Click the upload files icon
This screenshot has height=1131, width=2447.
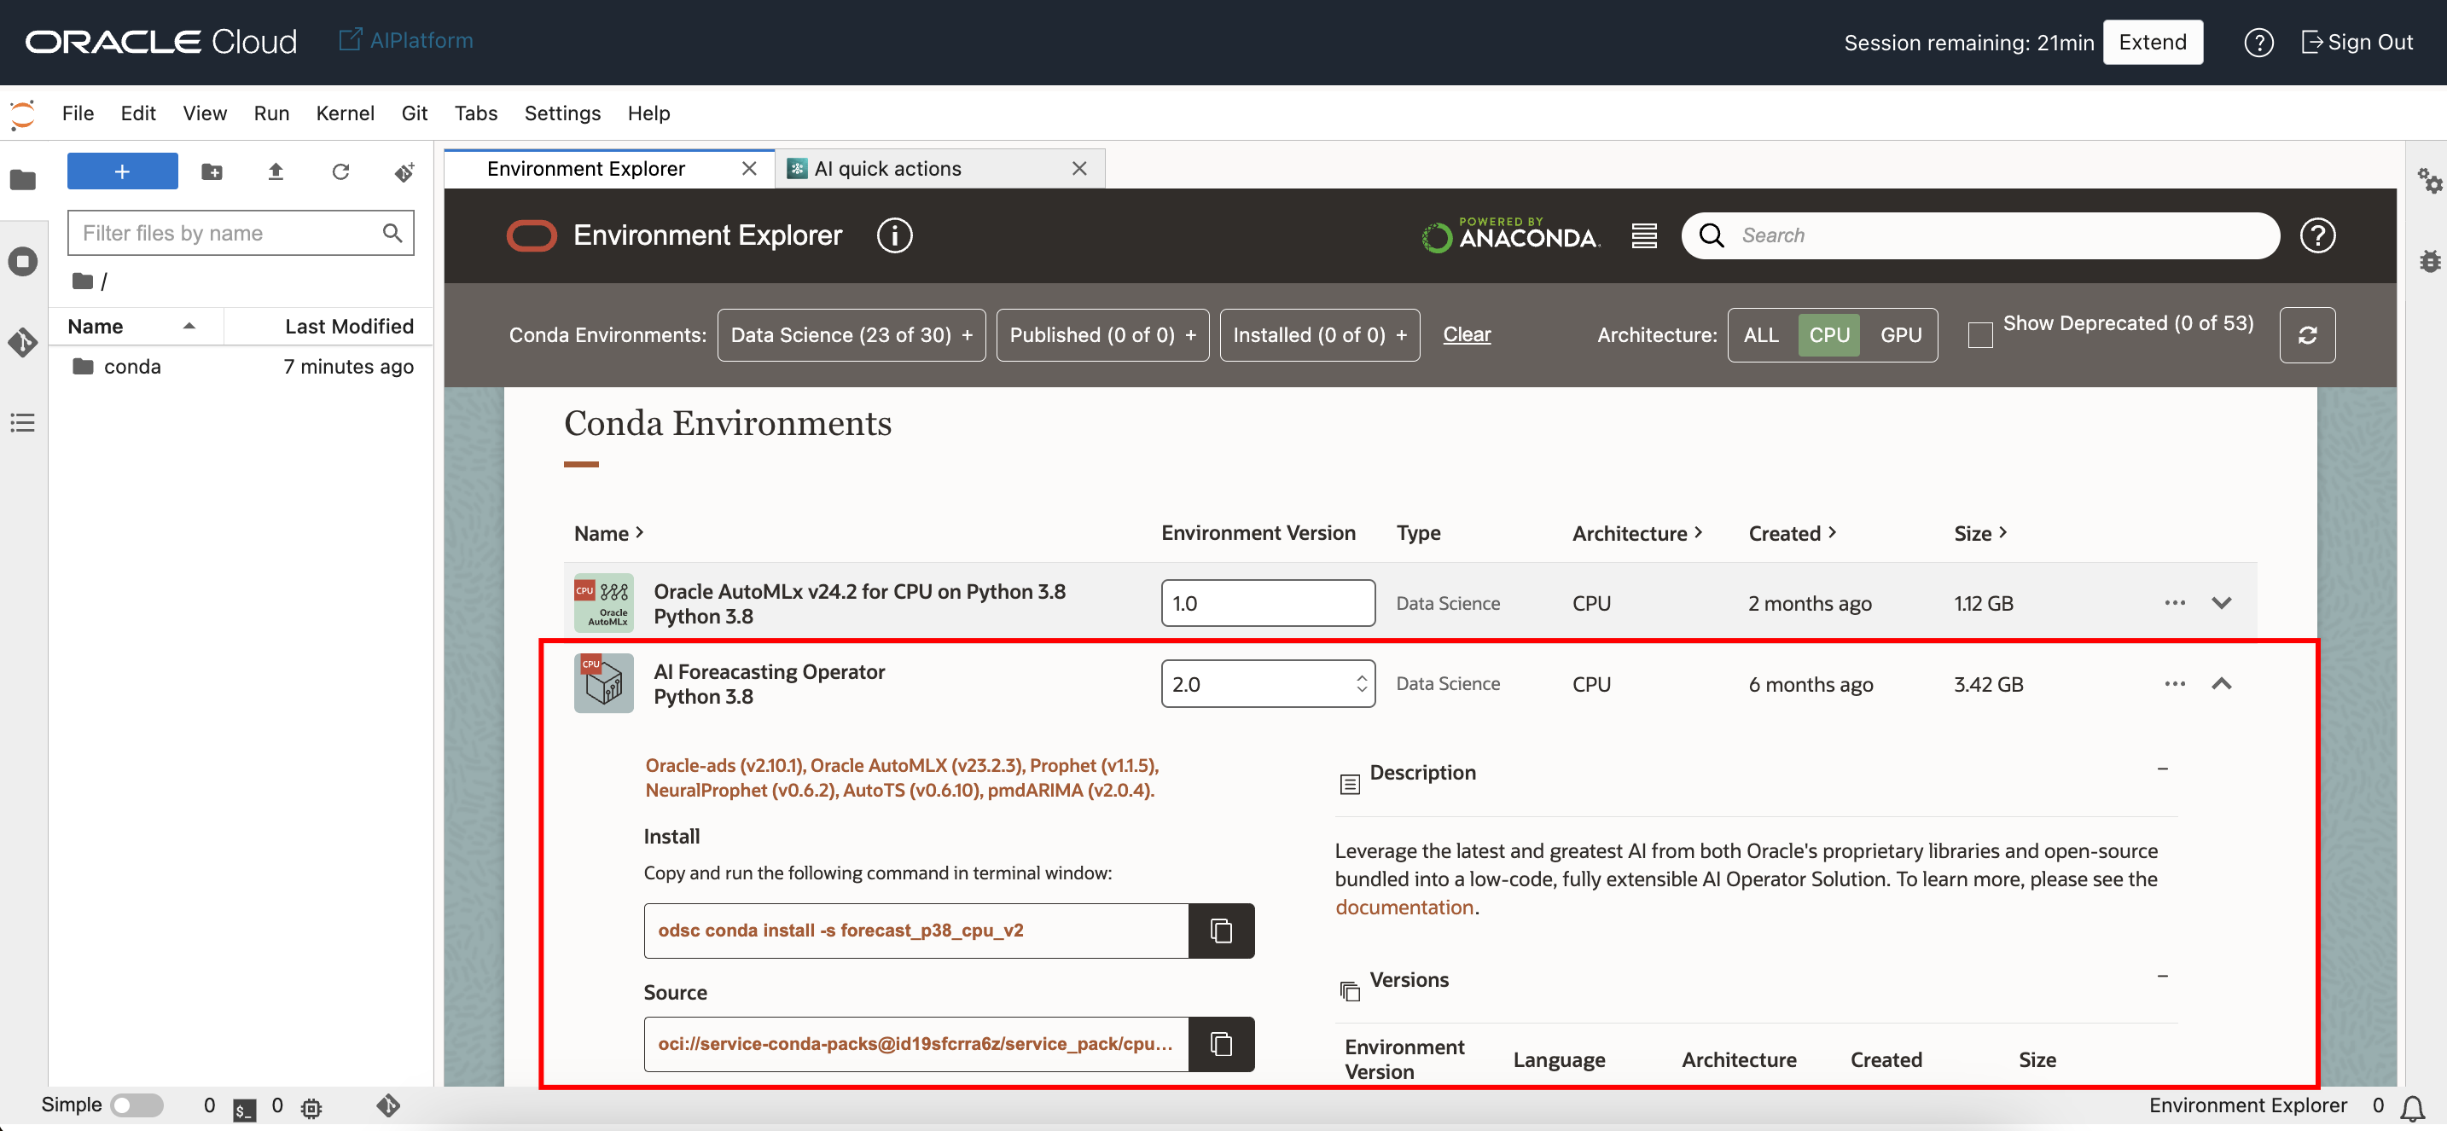[276, 172]
